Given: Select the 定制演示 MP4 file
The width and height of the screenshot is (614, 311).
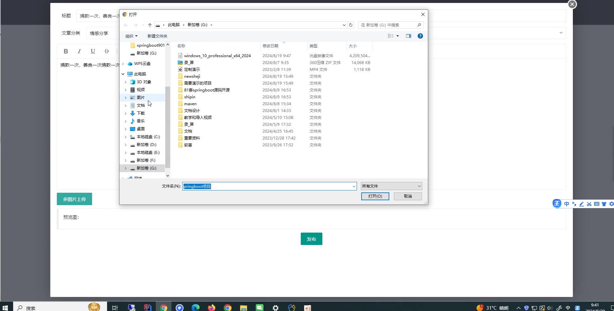Looking at the screenshot, I should [x=192, y=70].
